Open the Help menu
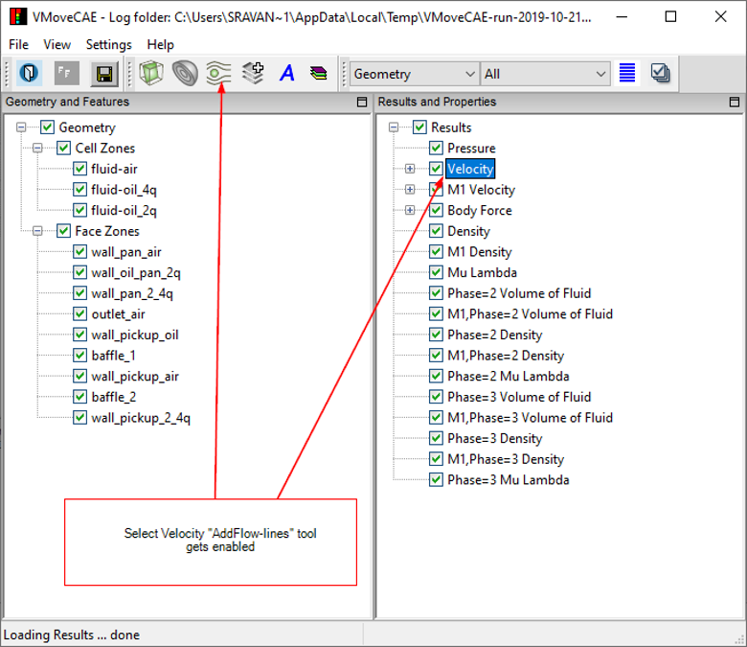Viewport: 747px width, 647px height. pyautogui.click(x=161, y=45)
